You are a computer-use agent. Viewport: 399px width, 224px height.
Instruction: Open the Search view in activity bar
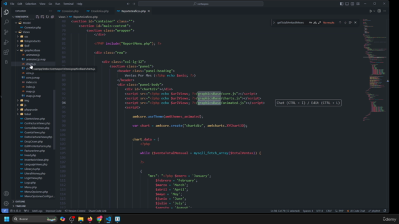point(6,22)
